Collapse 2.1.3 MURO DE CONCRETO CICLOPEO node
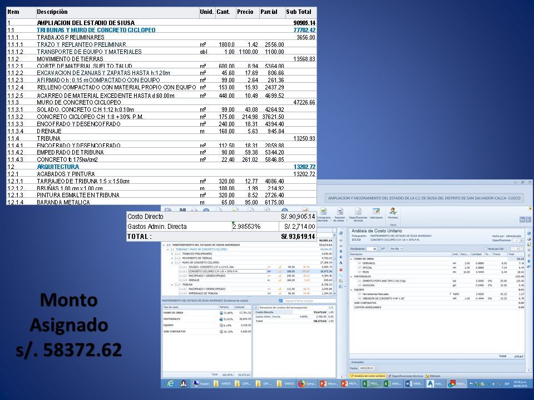Screen dimensions: 534x400 (172, 263)
